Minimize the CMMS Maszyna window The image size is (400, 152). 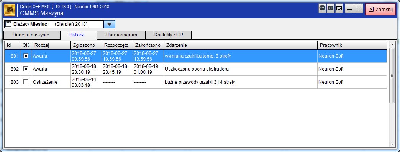coord(349,8)
